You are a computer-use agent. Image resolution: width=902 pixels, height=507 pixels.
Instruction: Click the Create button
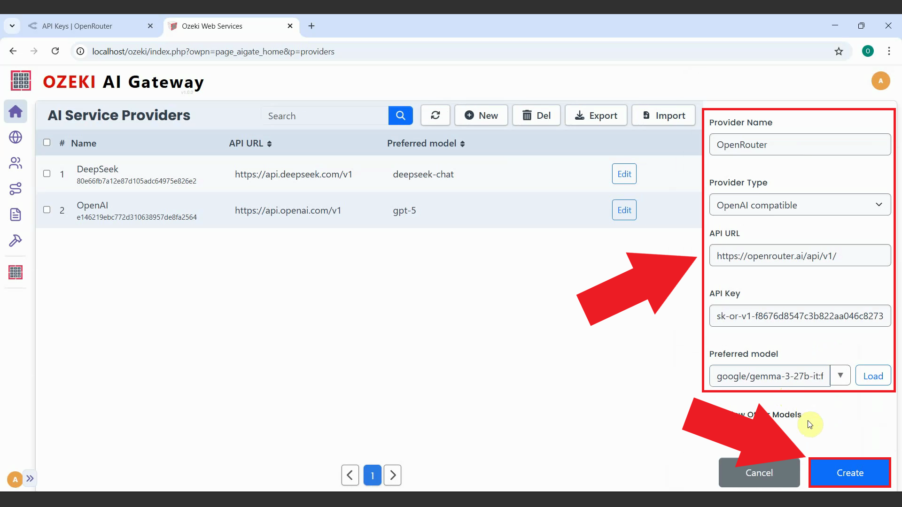[x=849, y=473]
